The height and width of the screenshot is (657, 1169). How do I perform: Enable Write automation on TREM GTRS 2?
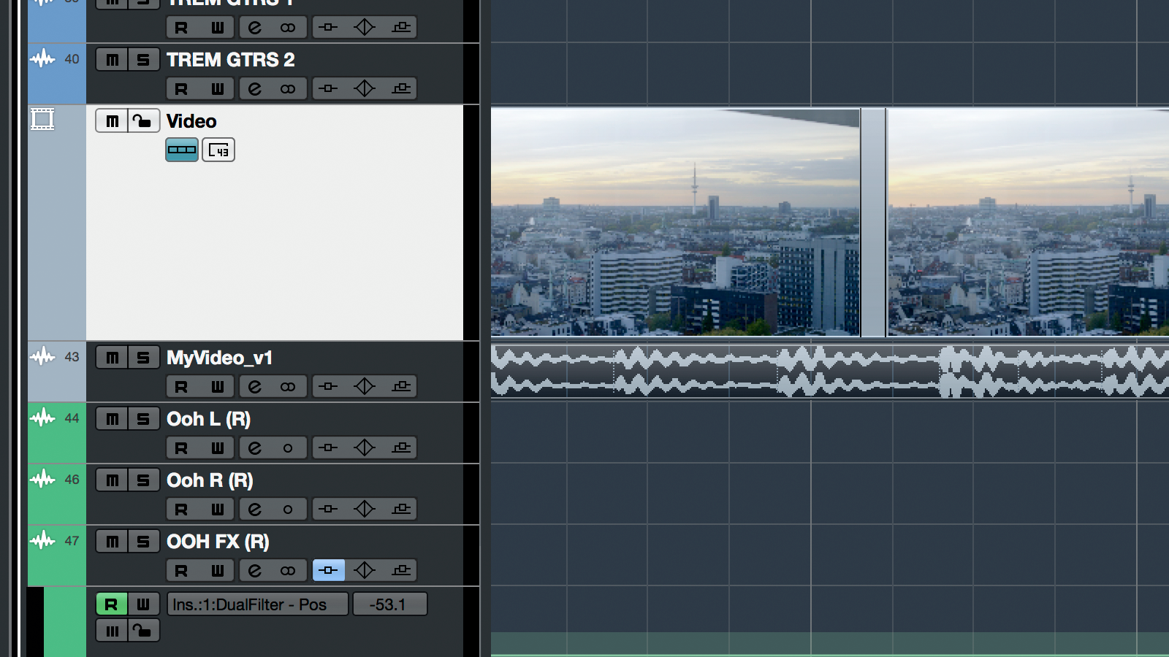[x=217, y=89]
